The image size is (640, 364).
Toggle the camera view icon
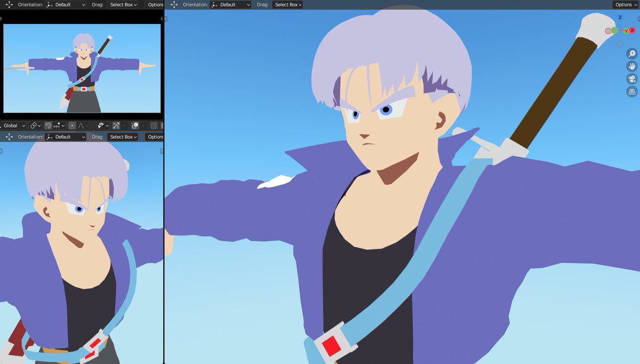point(632,79)
